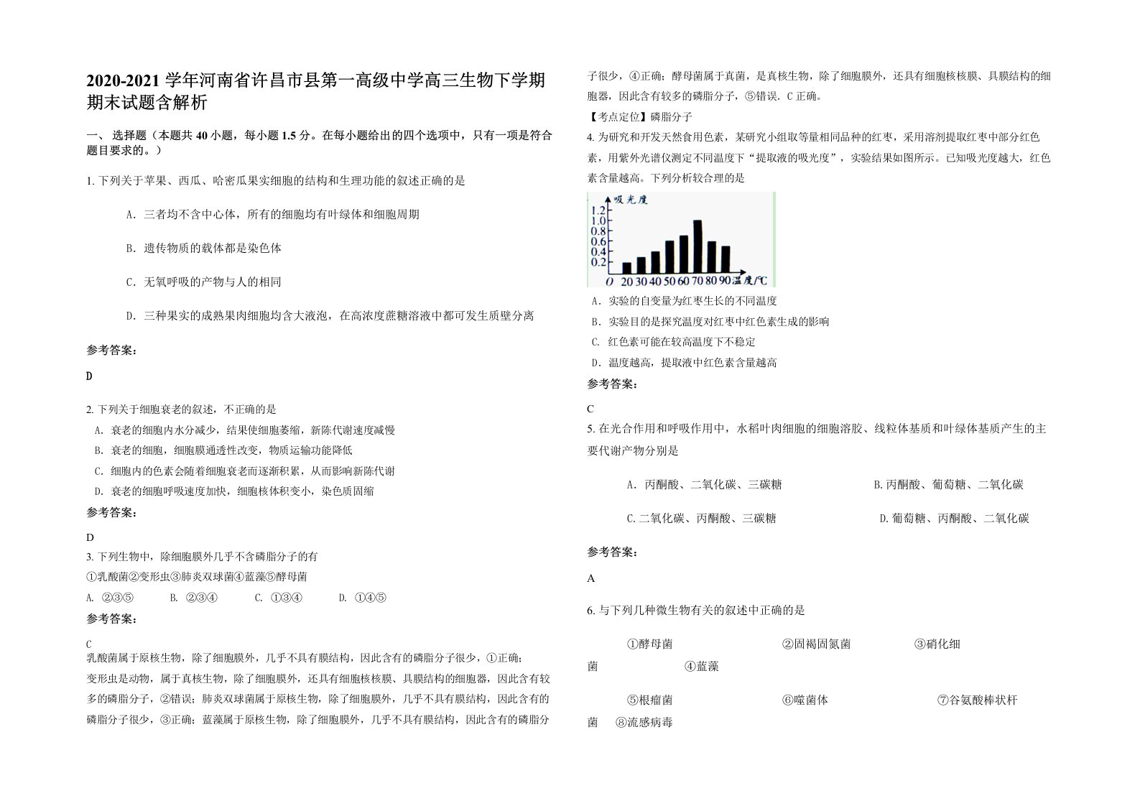Click explanation line '变形虫是动物，属于真核生物'
This screenshot has height=806, width=1140.
(318, 678)
